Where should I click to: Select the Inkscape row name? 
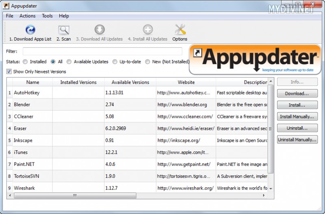pos(23,140)
